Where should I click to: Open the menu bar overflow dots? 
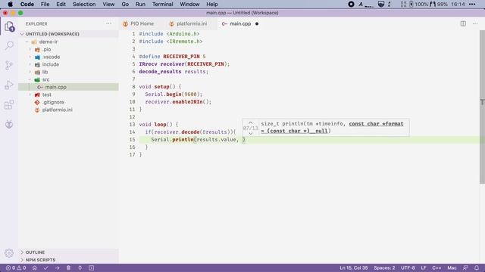[472, 5]
